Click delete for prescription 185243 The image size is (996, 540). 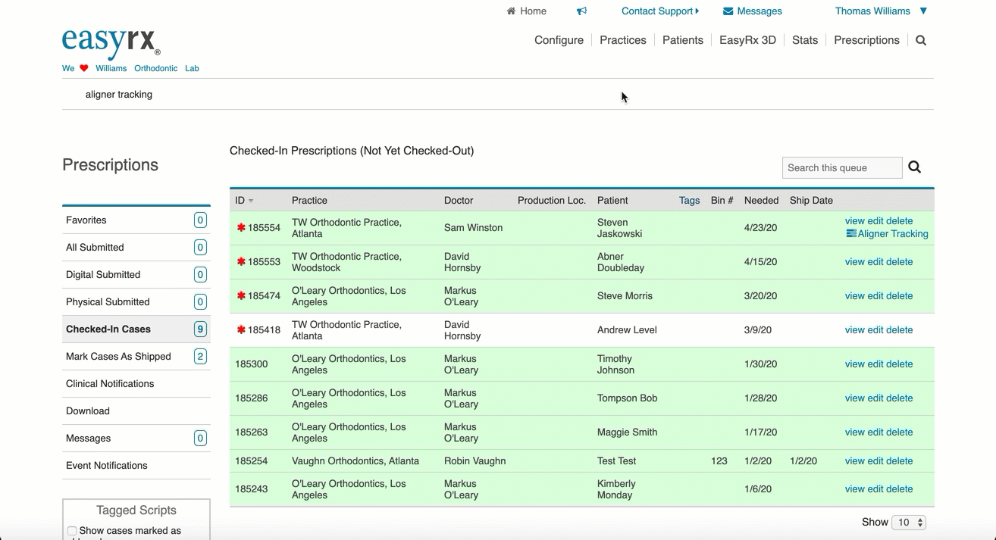899,489
